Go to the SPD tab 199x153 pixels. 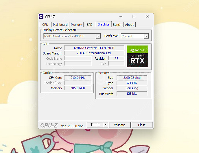tap(90, 25)
